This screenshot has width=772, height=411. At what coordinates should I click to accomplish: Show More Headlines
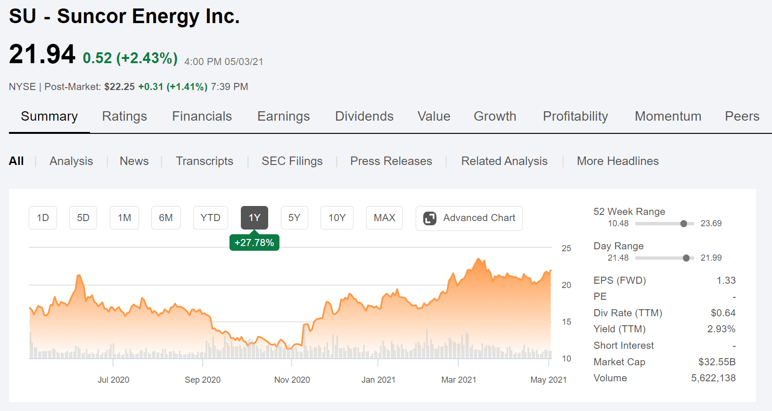617,161
